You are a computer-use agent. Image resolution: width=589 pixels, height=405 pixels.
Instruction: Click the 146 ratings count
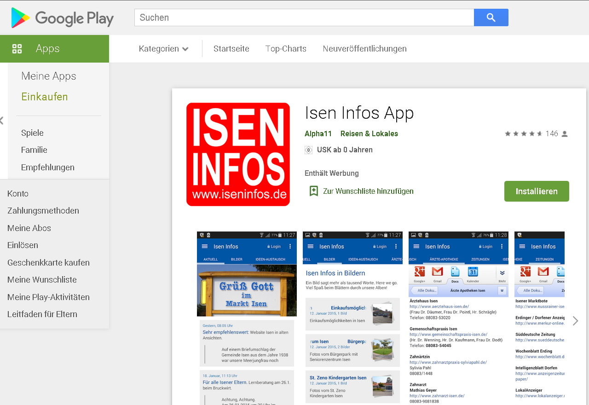click(x=552, y=134)
